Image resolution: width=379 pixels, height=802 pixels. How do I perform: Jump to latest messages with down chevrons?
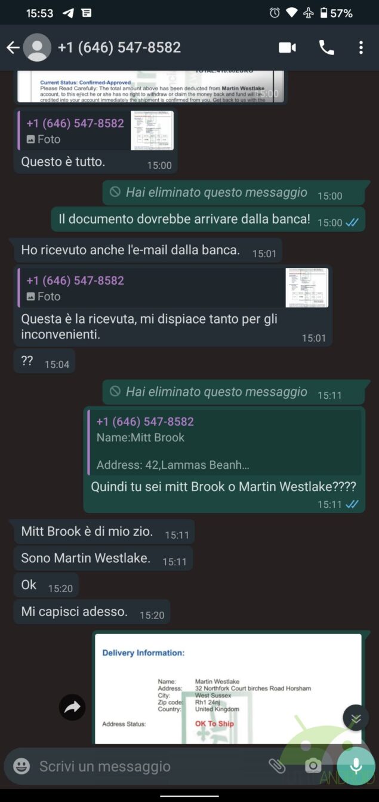(356, 718)
